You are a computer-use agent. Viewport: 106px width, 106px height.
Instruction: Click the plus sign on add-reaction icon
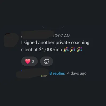pos(48,60)
